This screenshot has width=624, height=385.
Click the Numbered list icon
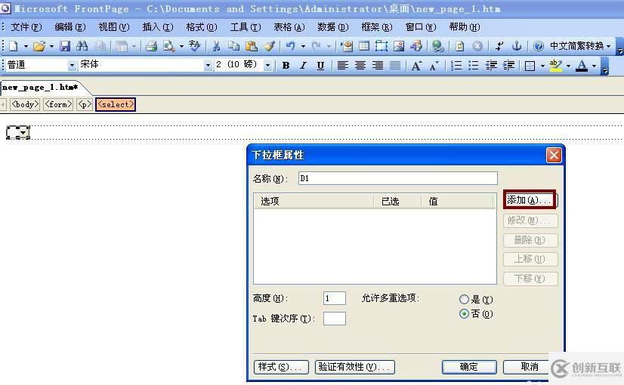point(456,66)
